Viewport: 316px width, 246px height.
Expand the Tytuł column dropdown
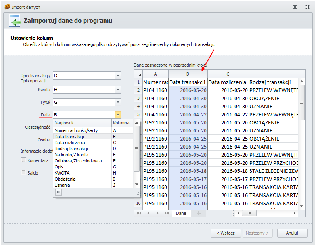coord(117,102)
